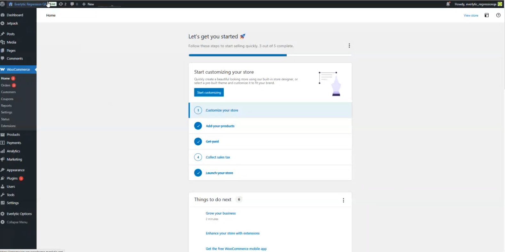The height and width of the screenshot is (252, 505).
Task: Click the View store link
Action: click(x=471, y=15)
